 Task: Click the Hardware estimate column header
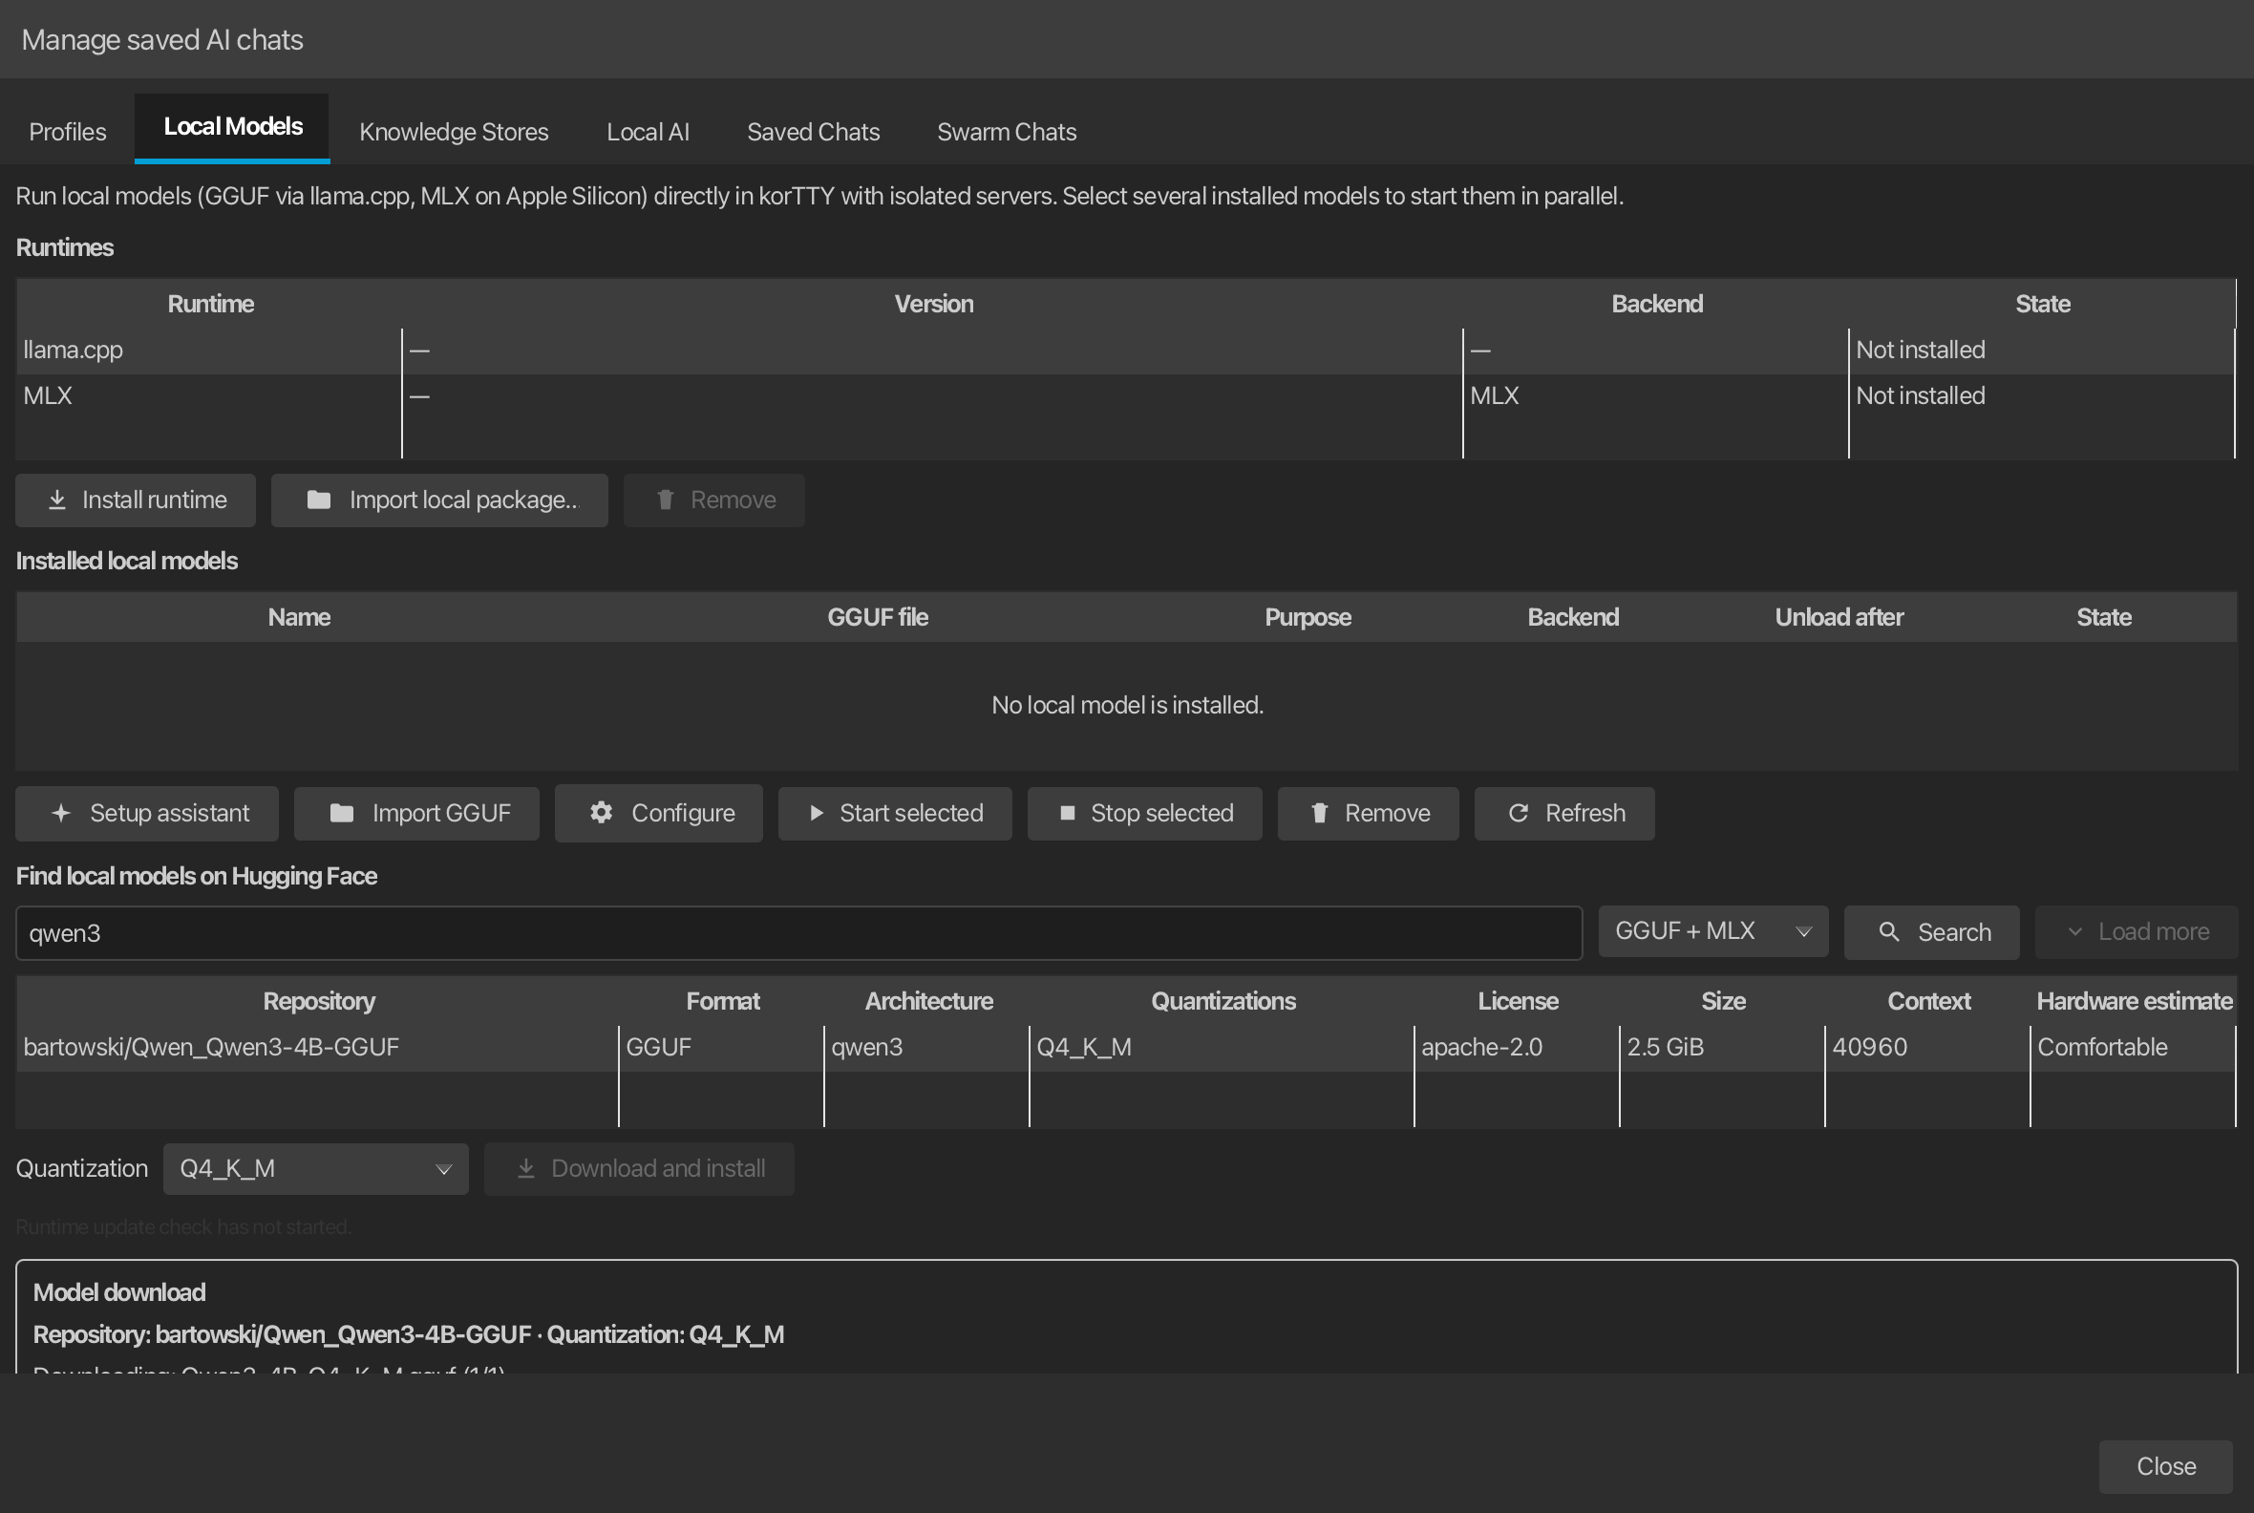(2134, 1002)
